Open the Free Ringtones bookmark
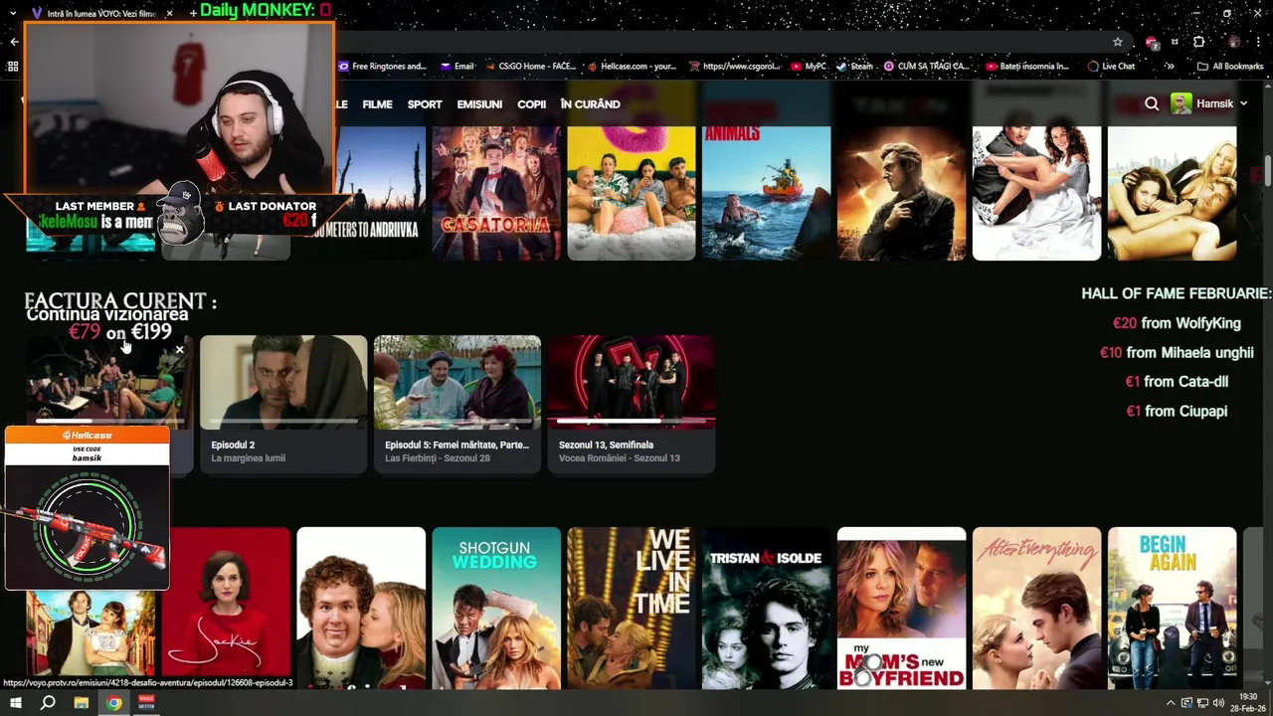1273x716 pixels. pyautogui.click(x=382, y=67)
